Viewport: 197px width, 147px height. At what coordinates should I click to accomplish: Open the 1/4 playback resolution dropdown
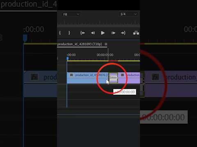pyautogui.click(x=128, y=14)
